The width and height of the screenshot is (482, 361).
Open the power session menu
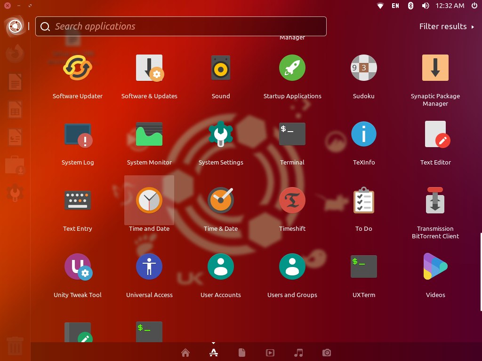[x=474, y=6]
